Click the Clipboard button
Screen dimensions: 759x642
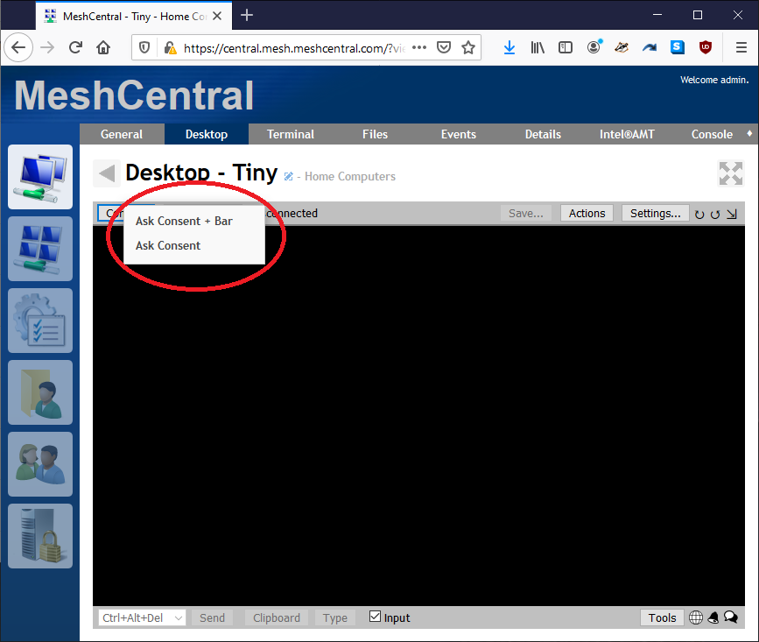coord(277,617)
